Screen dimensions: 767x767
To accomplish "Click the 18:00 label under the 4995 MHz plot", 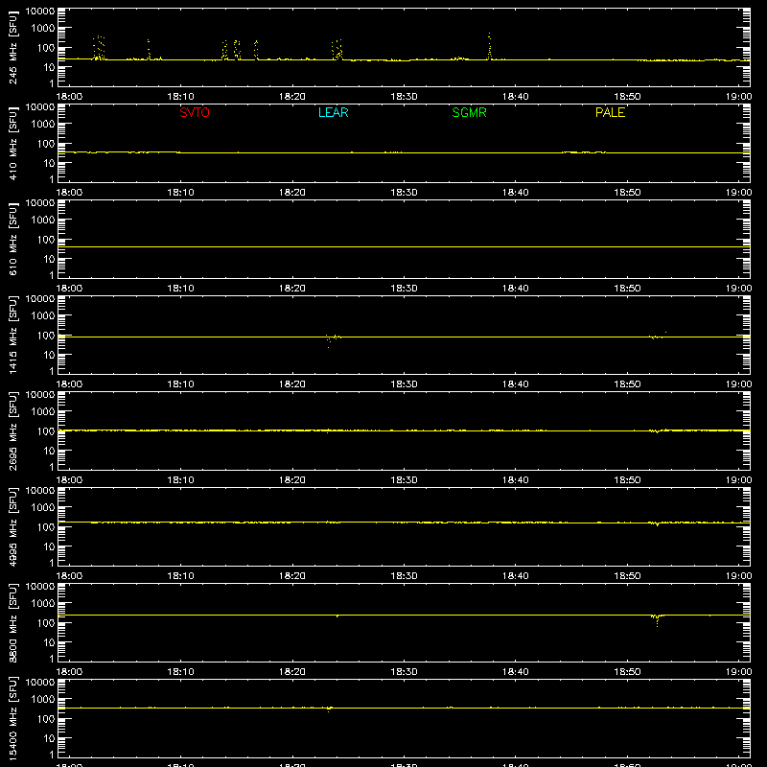I will 69,576.
